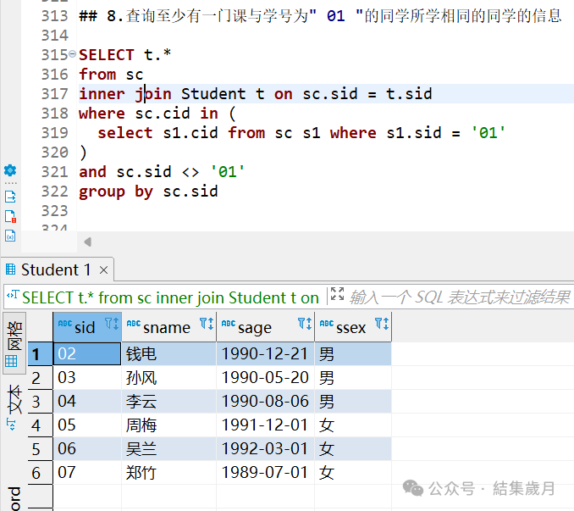Select row number 5 header
The image size is (574, 511).
point(41,449)
